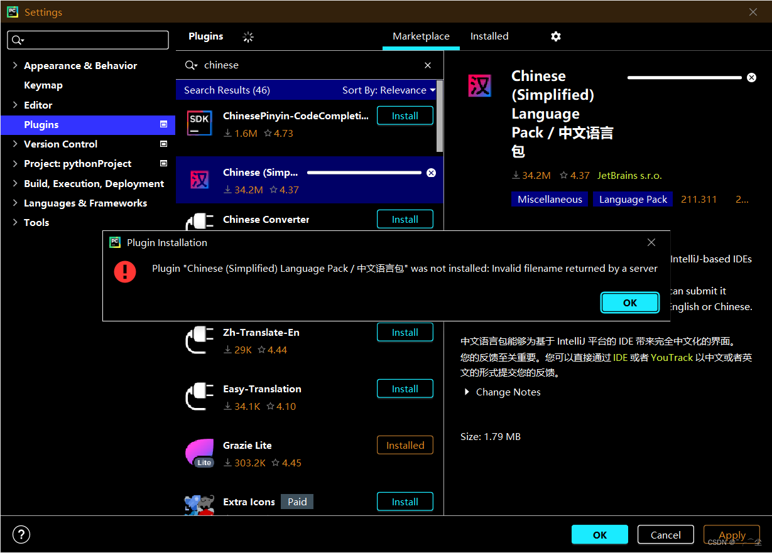
Task: Expand Appearance & Behavior settings
Action: [x=15, y=65]
